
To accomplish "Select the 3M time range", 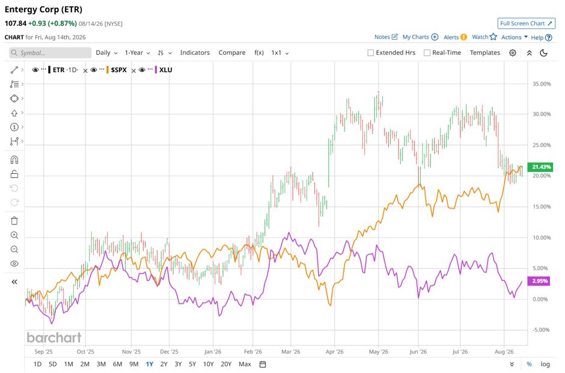I will coord(101,365).
